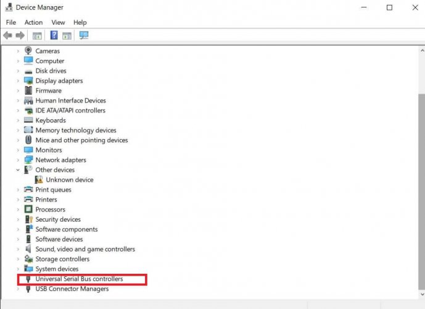This screenshot has height=309, width=425.
Task: Select the Human Interface Devices label
Action: pyautogui.click(x=71, y=101)
